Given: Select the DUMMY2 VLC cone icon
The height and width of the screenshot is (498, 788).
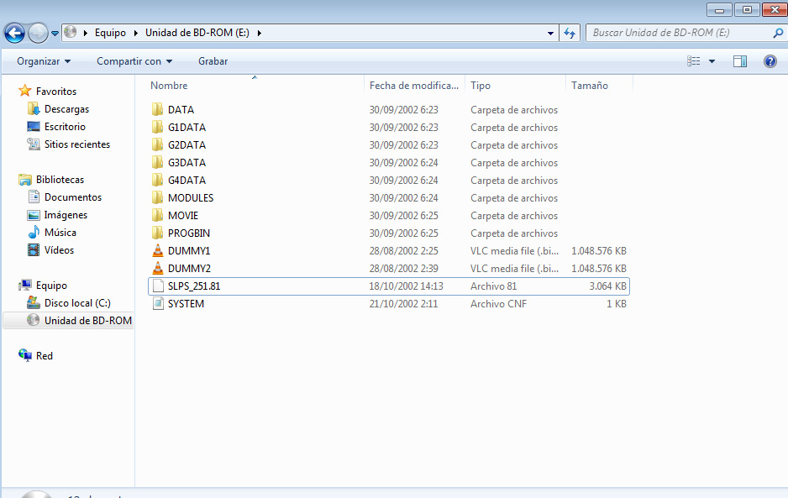Looking at the screenshot, I should [x=158, y=268].
